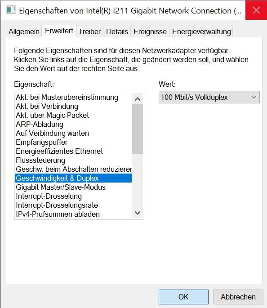The image size is (267, 308).
Task: Click the list scroll up arrow
Action: pos(138,99)
